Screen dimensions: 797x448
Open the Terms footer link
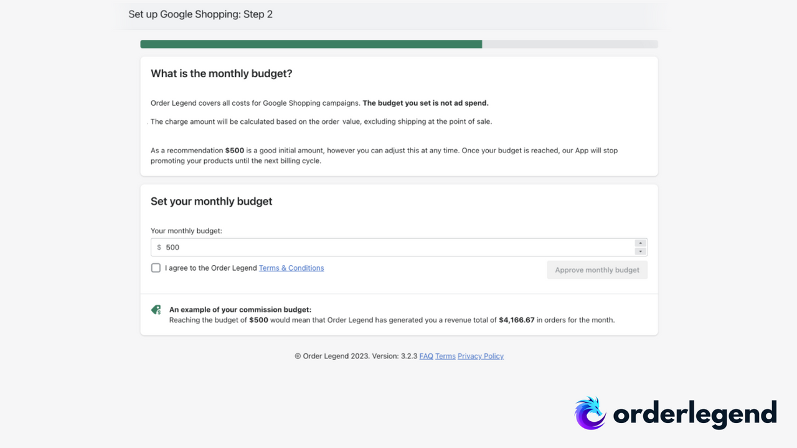pos(445,357)
